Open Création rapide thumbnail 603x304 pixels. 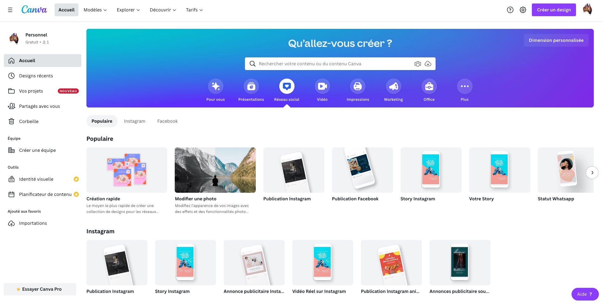tap(127, 170)
